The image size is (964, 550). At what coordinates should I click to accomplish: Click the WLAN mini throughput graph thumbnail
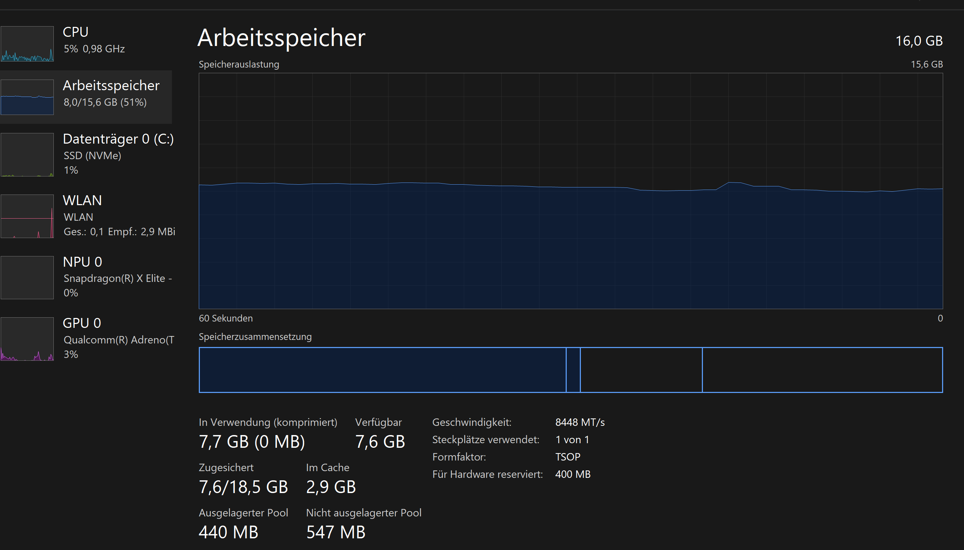(27, 216)
